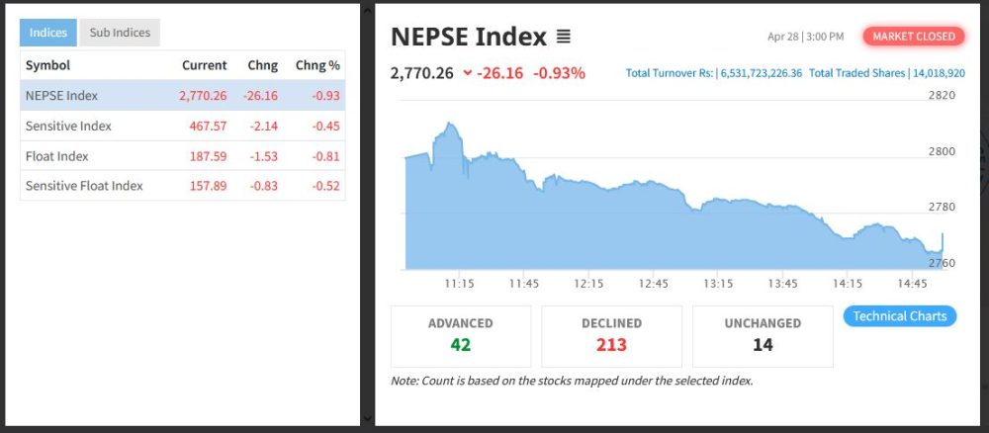Select the NEPSE Index row
The image size is (989, 433).
183,96
